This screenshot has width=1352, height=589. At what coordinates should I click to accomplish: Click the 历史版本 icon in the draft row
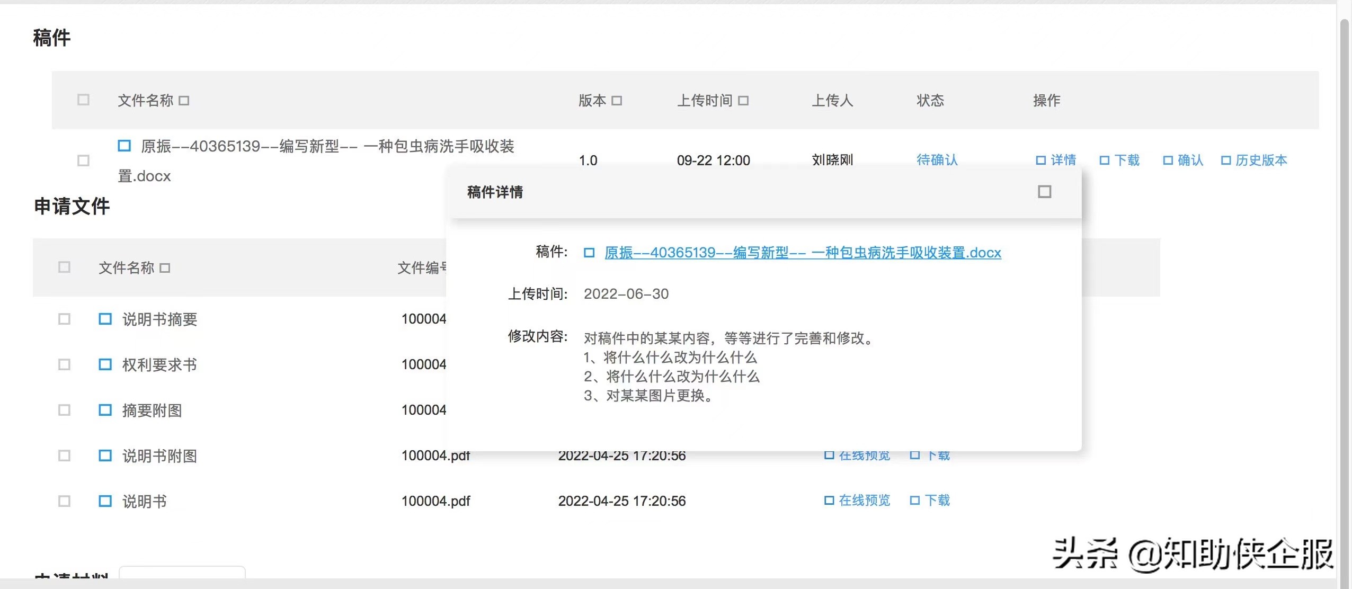1225,160
